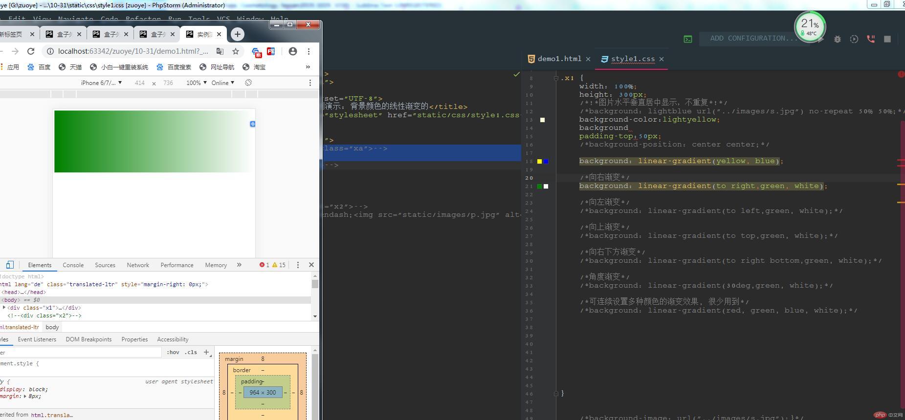Open the Add Configuration dropdown in PhpStorm
Screen dimensions: 905x420
pyautogui.click(x=753, y=39)
